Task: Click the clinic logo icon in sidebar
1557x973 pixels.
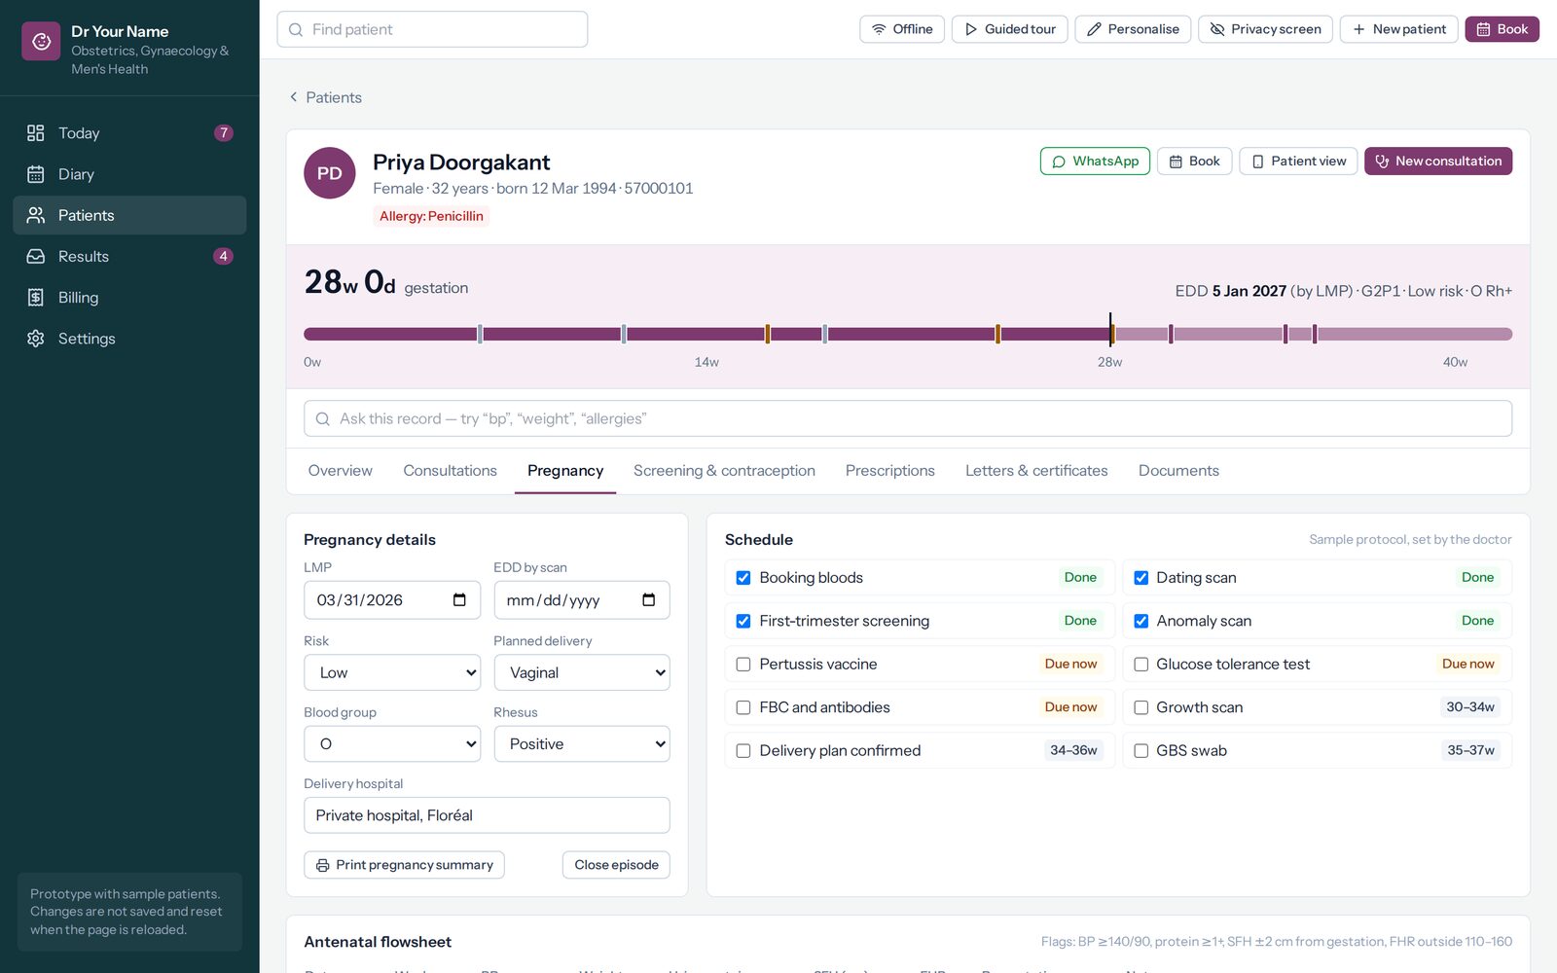Action: coord(41,41)
